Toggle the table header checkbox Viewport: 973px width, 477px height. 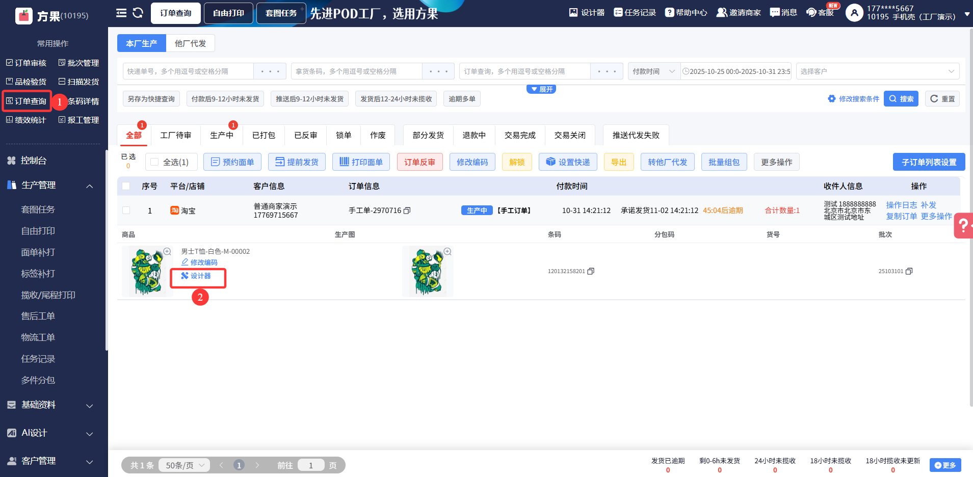pyautogui.click(x=126, y=186)
